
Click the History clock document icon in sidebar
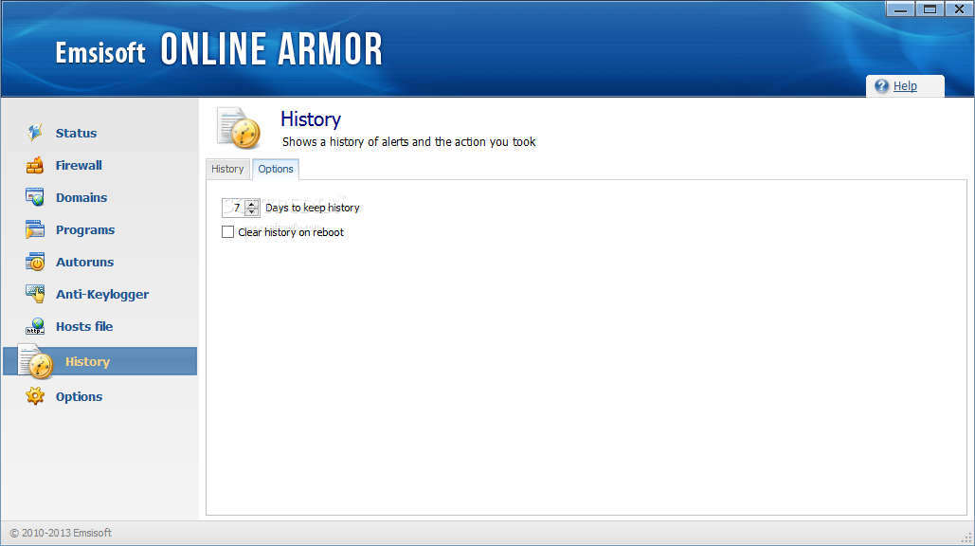coord(35,361)
